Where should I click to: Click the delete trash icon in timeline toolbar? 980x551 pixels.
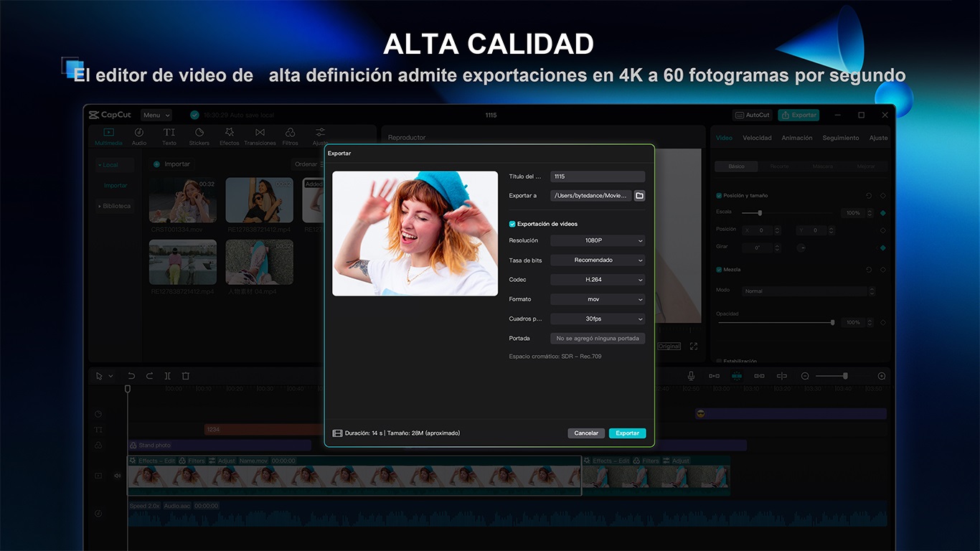pos(185,376)
